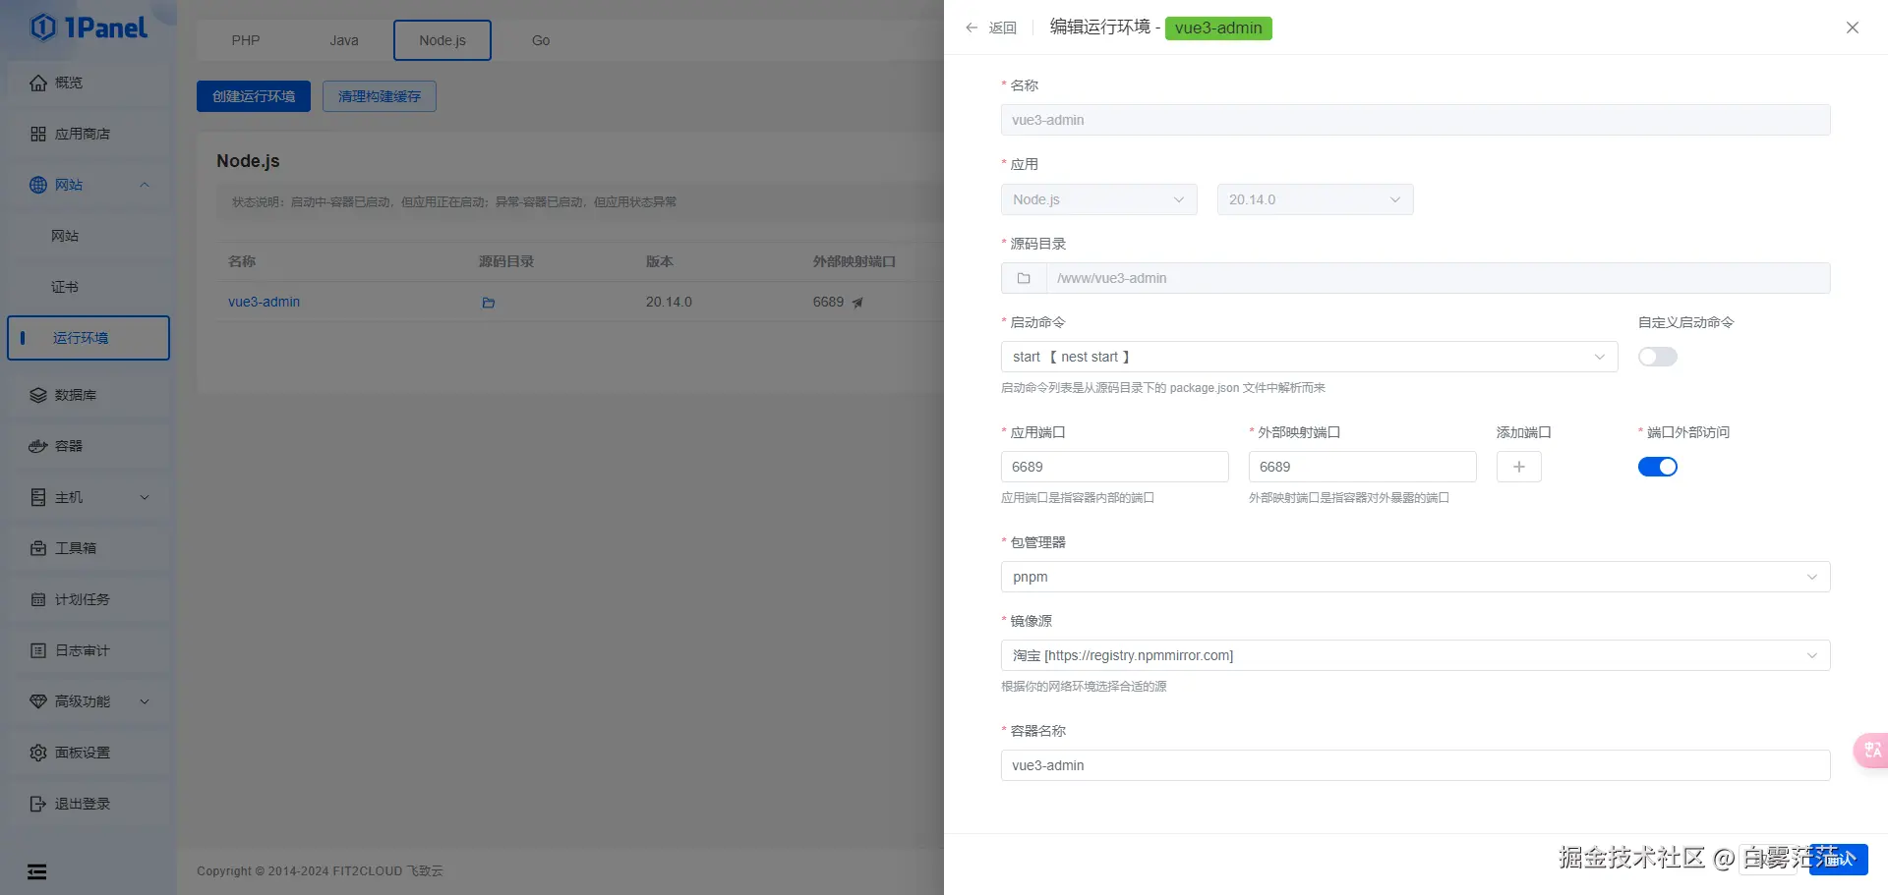Click the 网站 globe icon in sidebar
The image size is (1888, 895).
click(x=38, y=185)
